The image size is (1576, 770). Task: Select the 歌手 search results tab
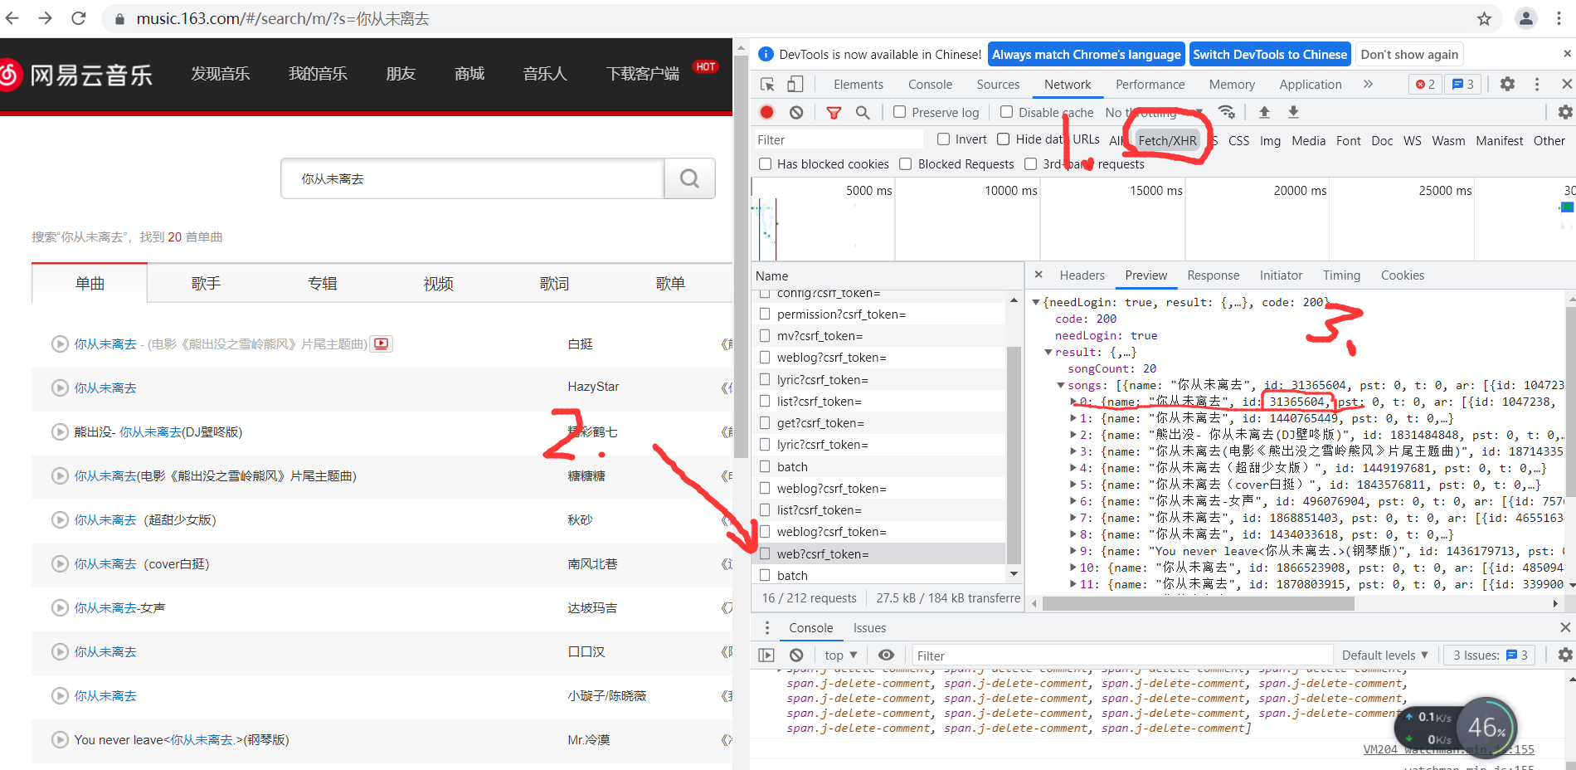pos(206,284)
